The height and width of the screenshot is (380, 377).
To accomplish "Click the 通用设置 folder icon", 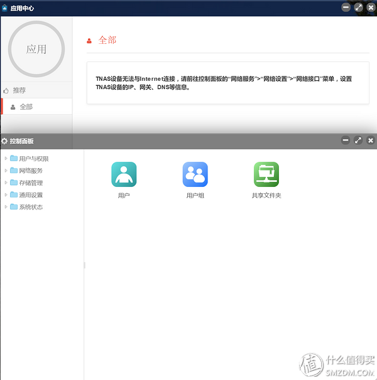I will [14, 194].
